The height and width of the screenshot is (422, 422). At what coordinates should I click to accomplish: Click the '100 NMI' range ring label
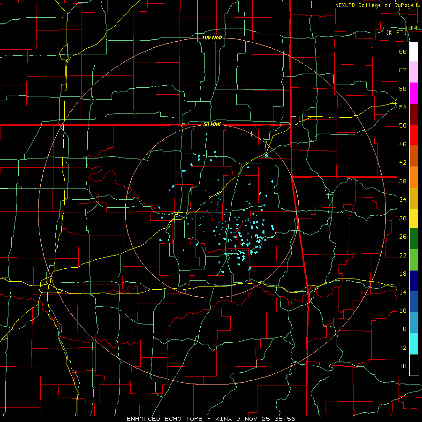212,38
